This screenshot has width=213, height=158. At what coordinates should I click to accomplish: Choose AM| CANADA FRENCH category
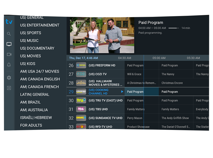[x=39, y=87]
